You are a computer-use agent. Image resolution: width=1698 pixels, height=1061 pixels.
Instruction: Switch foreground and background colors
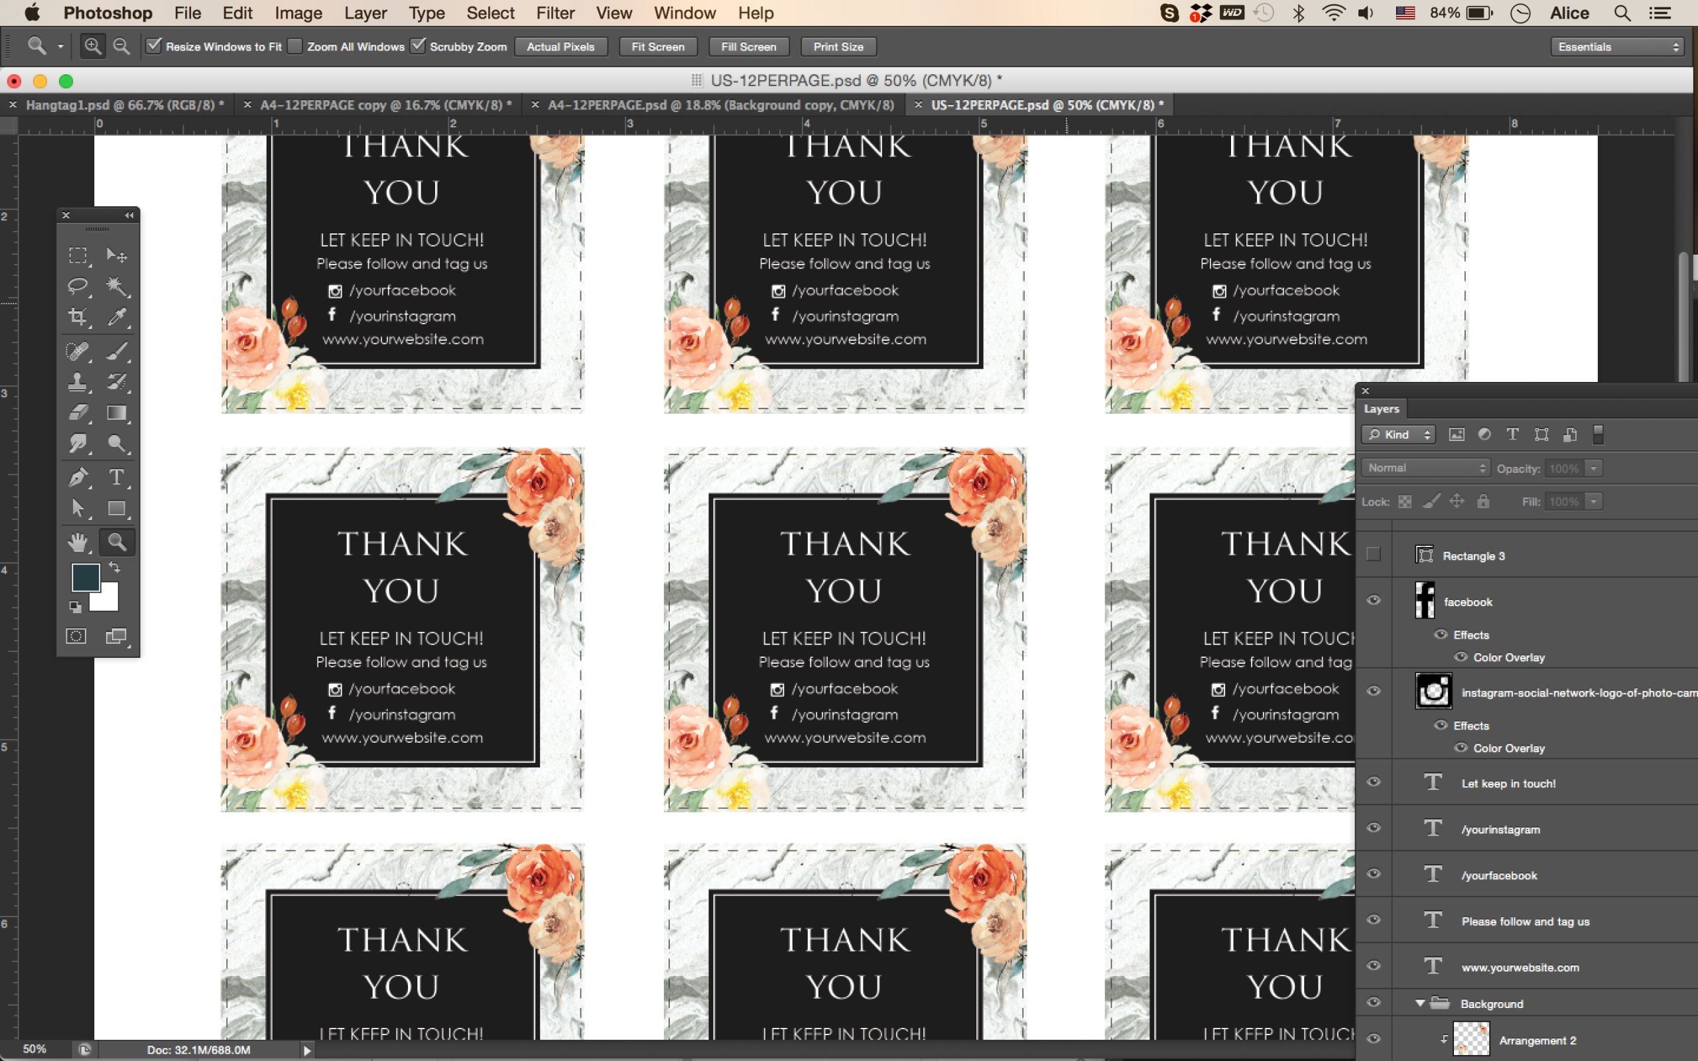click(114, 567)
